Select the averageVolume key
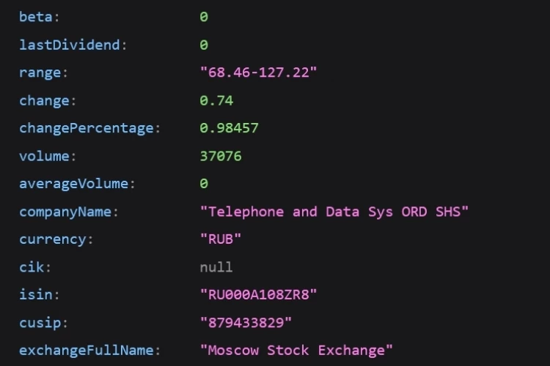This screenshot has height=366, width=550. point(73,184)
